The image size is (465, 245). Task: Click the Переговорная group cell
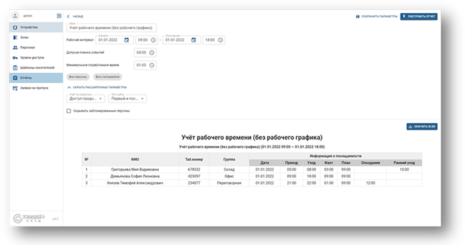point(229,183)
